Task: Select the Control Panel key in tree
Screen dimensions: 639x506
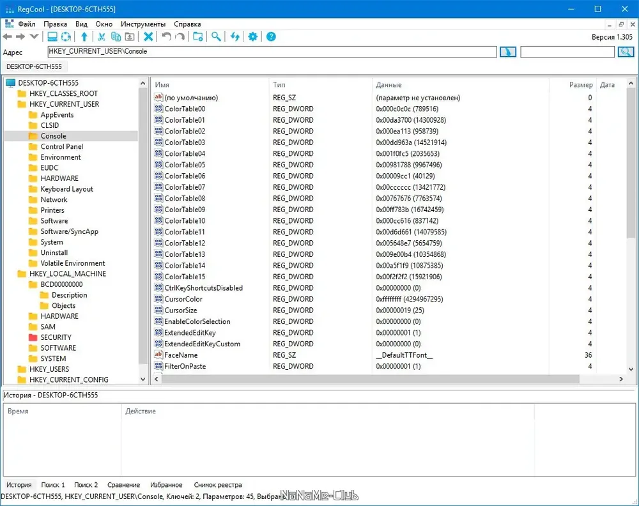Action: tap(61, 147)
